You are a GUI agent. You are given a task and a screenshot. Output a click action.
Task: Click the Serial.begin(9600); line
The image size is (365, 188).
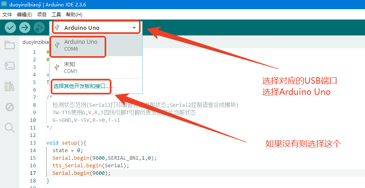pyautogui.click(x=81, y=173)
